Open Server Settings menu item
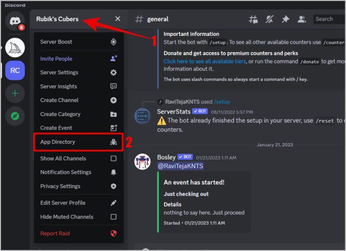 click(x=79, y=73)
